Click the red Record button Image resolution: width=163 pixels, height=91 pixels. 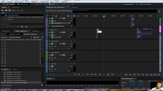click(x=104, y=74)
